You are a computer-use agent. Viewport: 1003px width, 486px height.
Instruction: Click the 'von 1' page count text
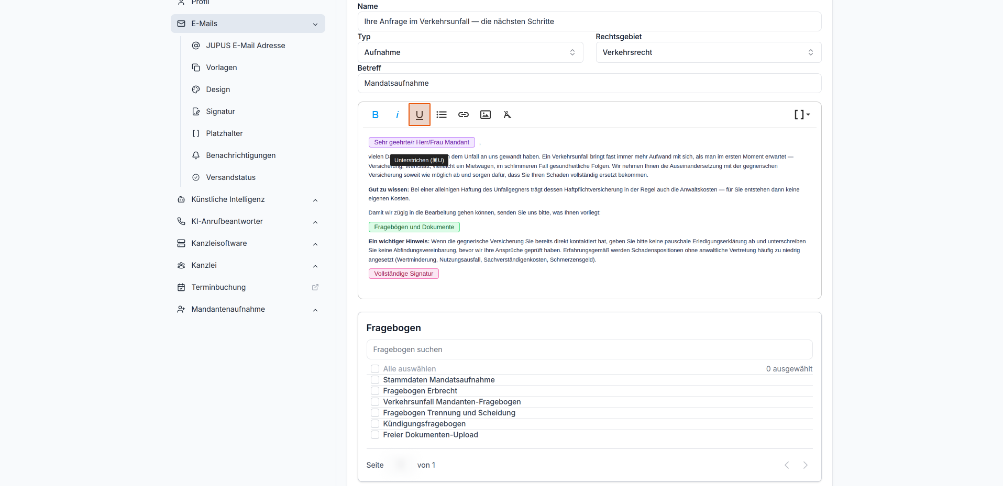pyautogui.click(x=426, y=465)
